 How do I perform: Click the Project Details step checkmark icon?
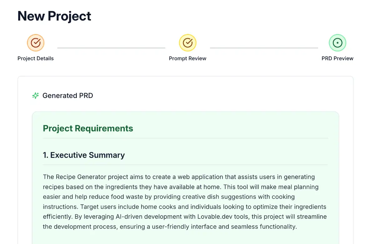[36, 43]
